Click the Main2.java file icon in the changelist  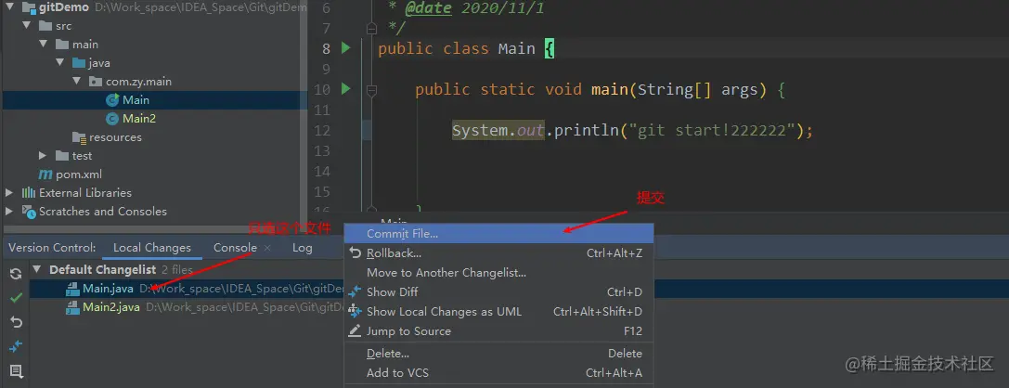(x=73, y=307)
